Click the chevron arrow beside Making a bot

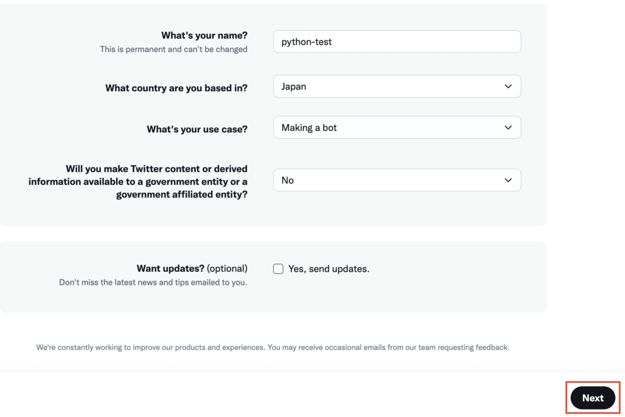[508, 127]
